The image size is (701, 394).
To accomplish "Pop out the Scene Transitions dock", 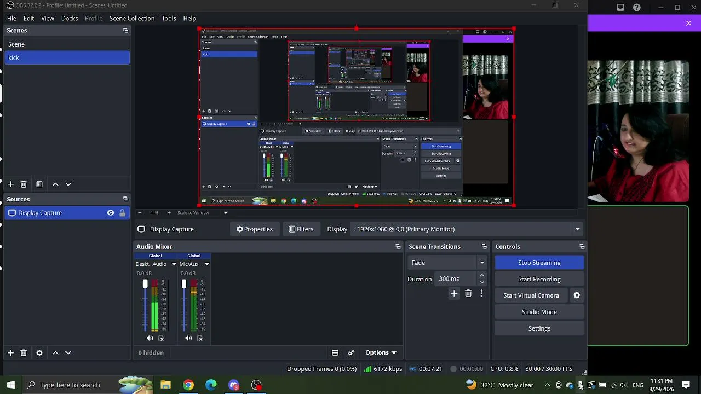I will pyautogui.click(x=484, y=247).
